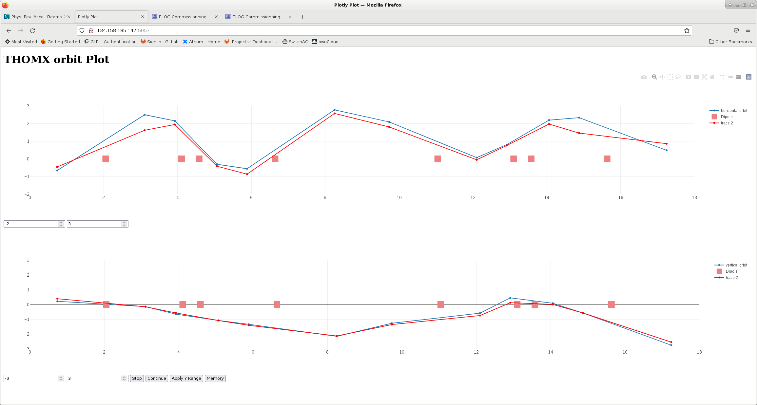Open the Firefox hamburger menu
This screenshot has height=405, width=757.
(748, 30)
